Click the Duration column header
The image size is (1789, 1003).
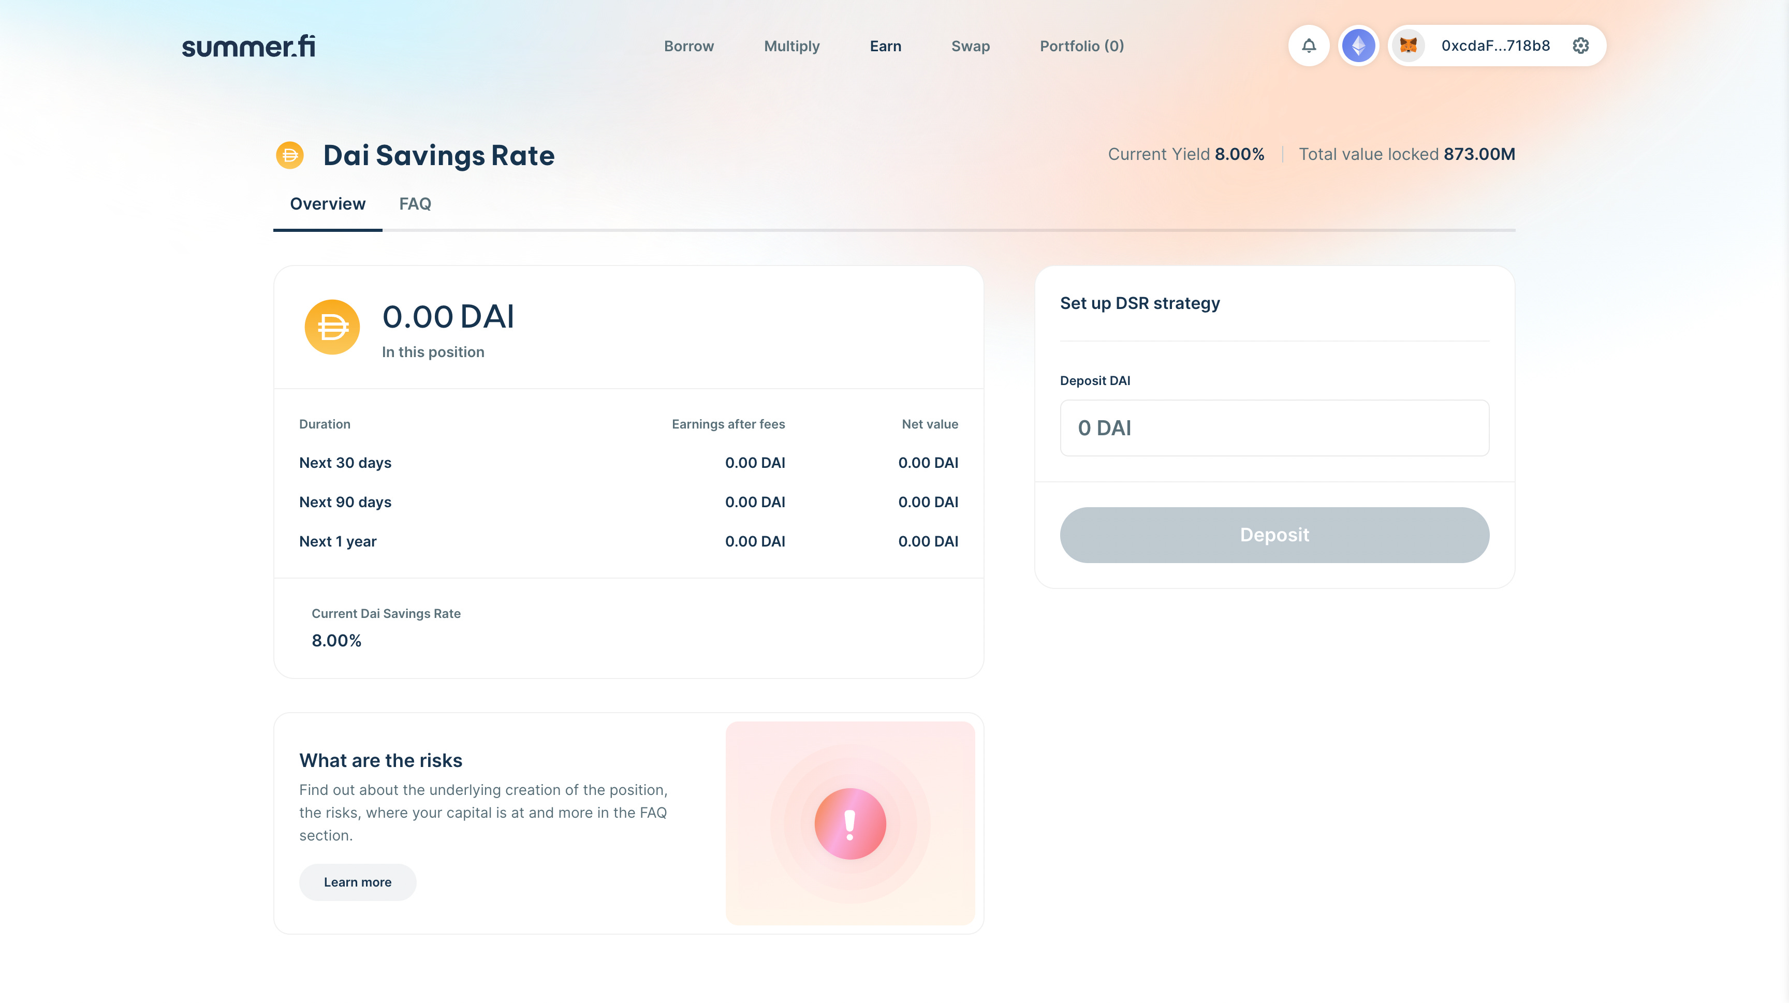[325, 424]
